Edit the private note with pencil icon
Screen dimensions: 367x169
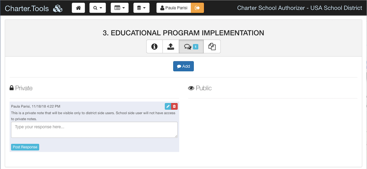click(x=168, y=107)
